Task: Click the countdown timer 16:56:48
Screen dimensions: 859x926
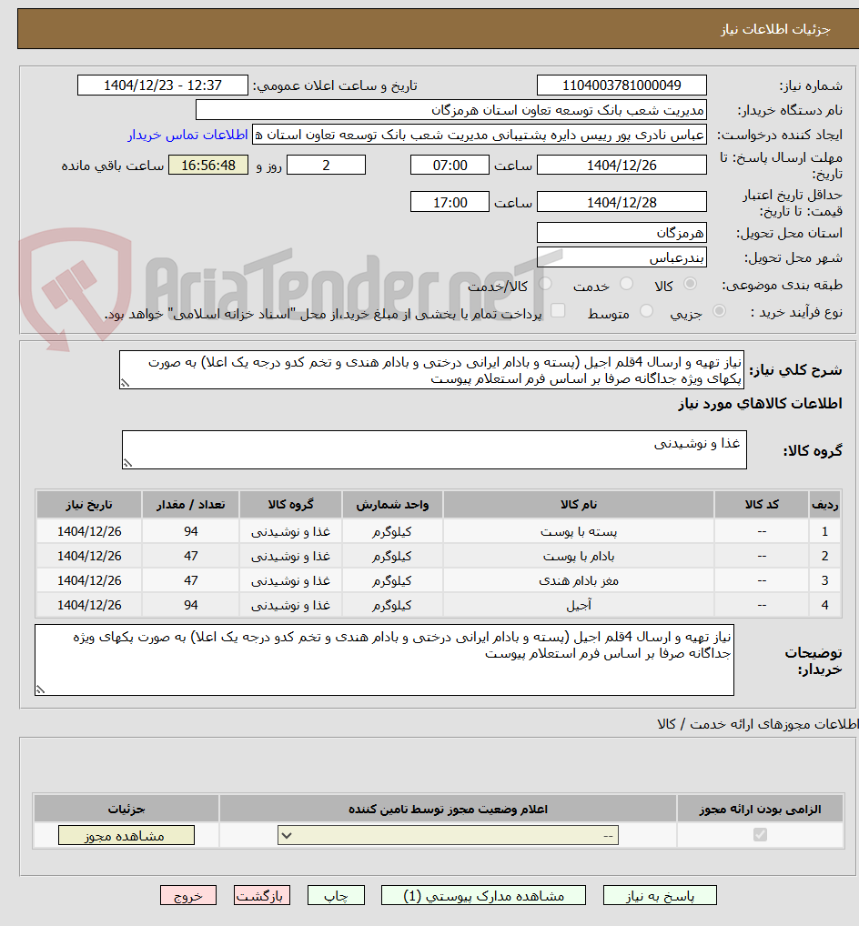Action: [208, 166]
